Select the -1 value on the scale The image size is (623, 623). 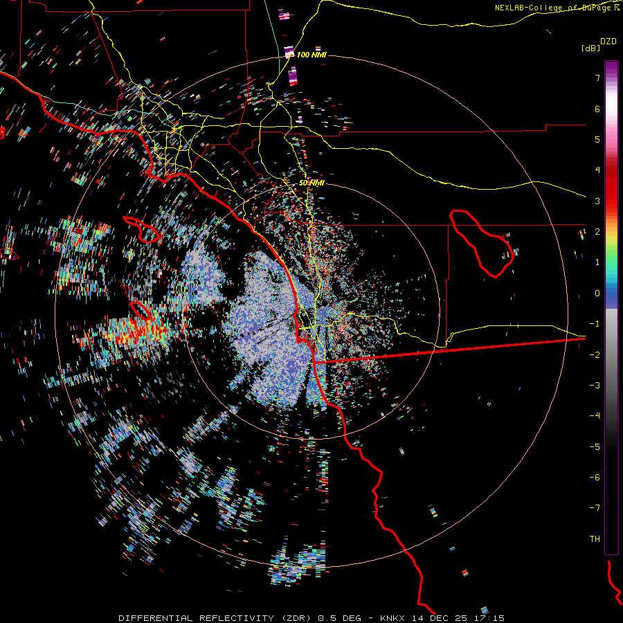[x=595, y=324]
